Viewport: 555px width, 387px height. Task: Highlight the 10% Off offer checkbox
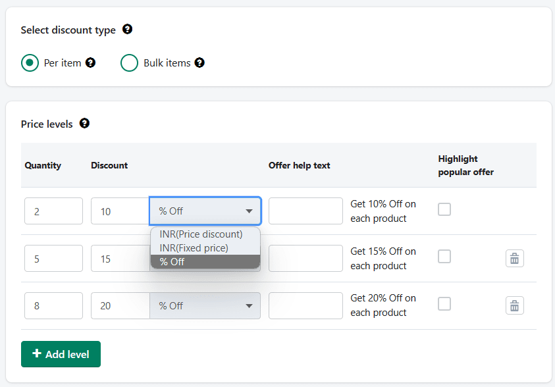[444, 209]
